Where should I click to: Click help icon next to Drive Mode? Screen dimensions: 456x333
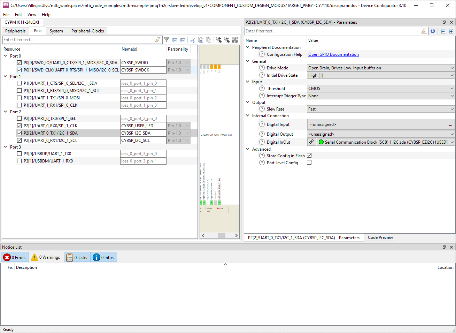[262, 68]
